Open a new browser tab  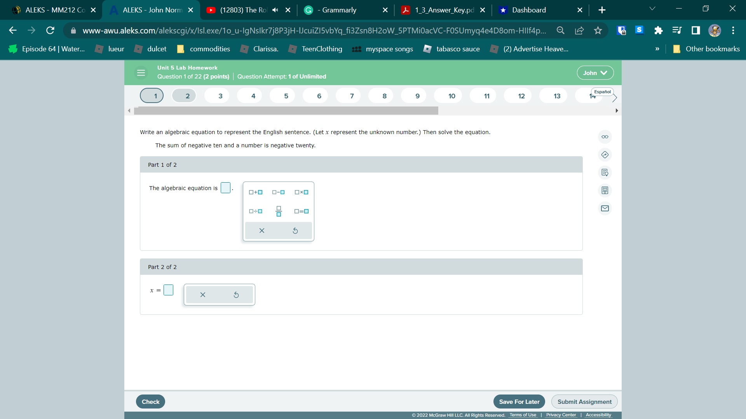click(x=602, y=10)
